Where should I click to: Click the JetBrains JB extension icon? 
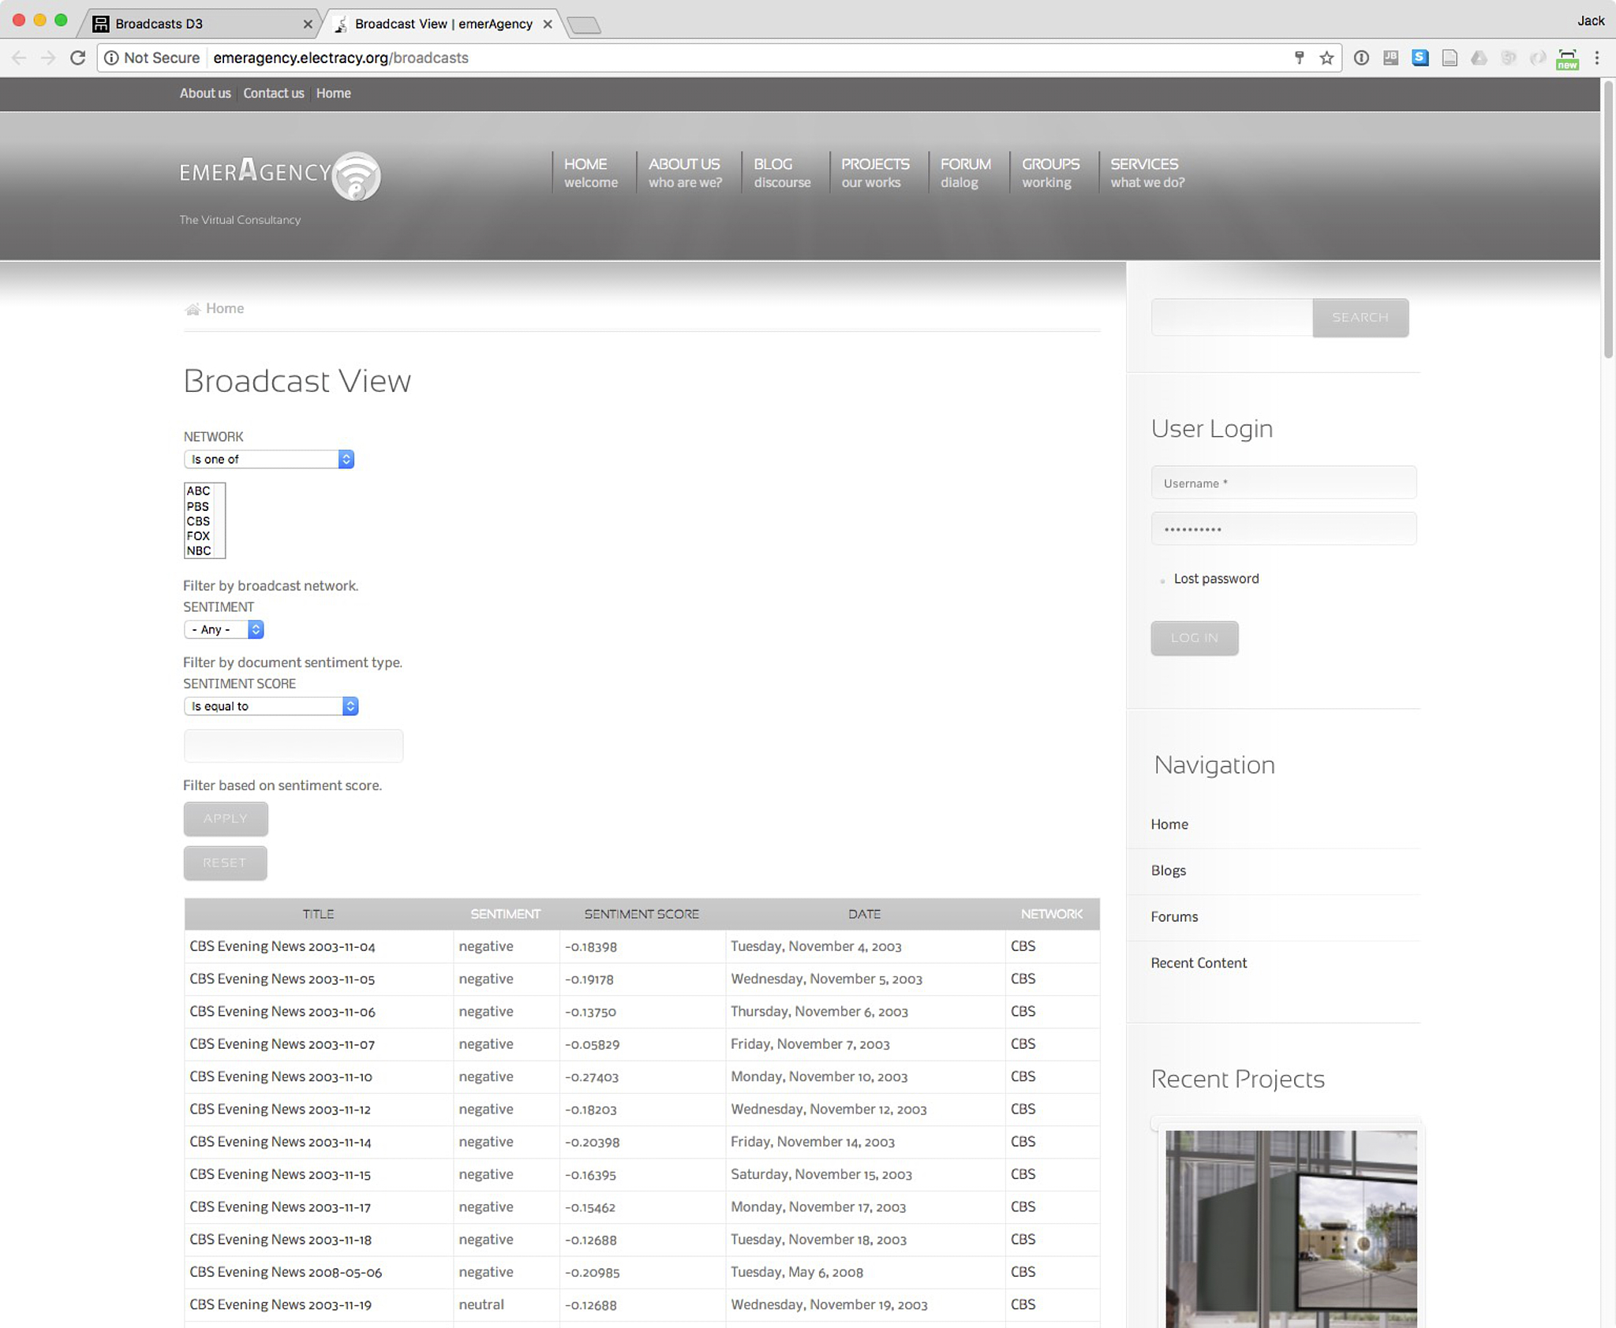(1390, 58)
